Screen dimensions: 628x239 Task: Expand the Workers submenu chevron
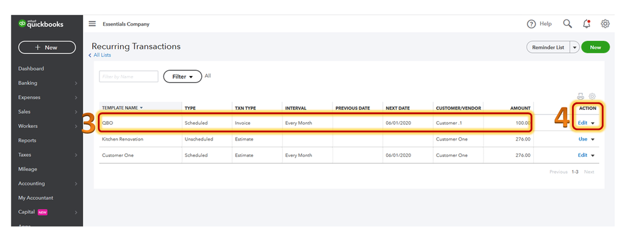pyautogui.click(x=75, y=127)
